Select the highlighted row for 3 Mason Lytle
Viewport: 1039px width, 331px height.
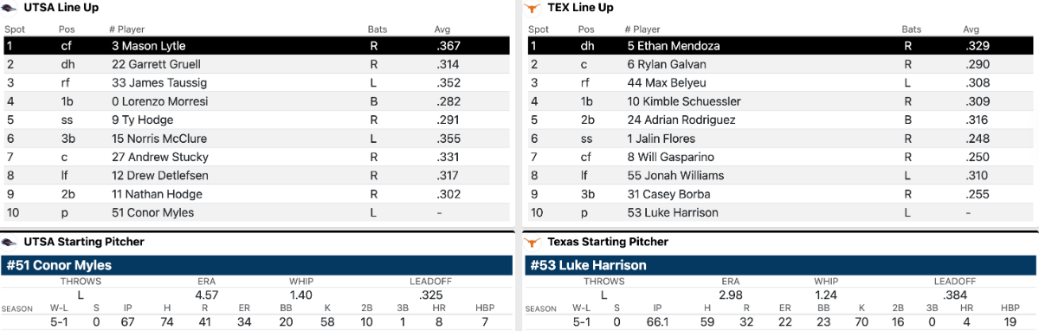(x=257, y=46)
